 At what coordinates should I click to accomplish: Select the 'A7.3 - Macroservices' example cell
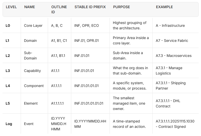[174, 56]
